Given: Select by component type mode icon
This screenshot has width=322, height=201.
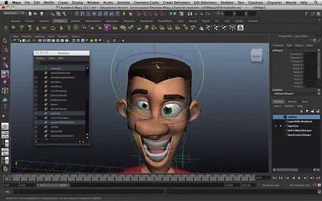Looking at the screenshot, I should tap(65, 14).
